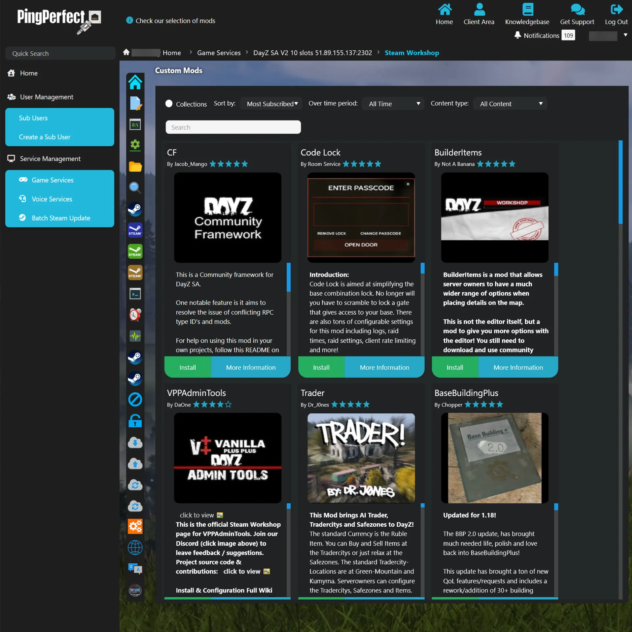632x632 pixels.
Task: Click the magnifying glass search icon
Action: click(x=135, y=188)
